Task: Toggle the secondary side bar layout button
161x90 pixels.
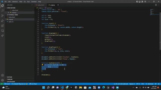Action: pos(142,1)
